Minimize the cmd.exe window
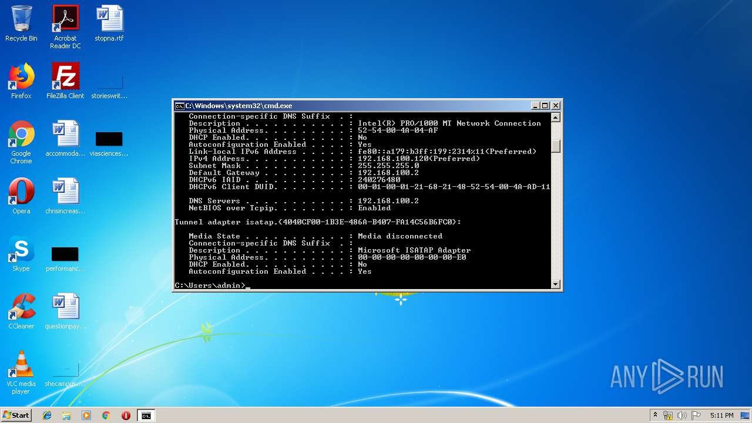Viewport: 752px width, 423px height. 535,106
